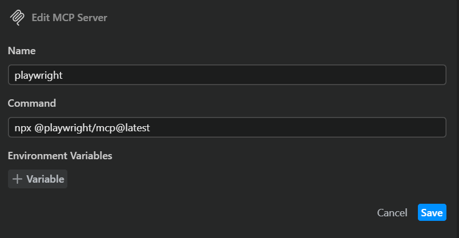
Task: Click the Environment Variables section label
Action: (x=60, y=156)
